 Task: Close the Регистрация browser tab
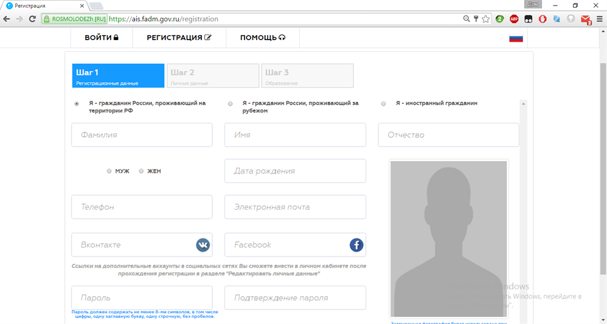[82, 6]
